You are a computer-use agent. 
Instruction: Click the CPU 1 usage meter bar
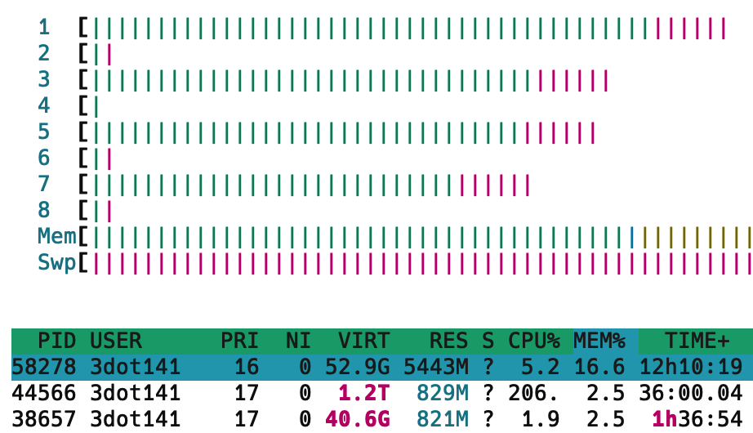(x=408, y=28)
